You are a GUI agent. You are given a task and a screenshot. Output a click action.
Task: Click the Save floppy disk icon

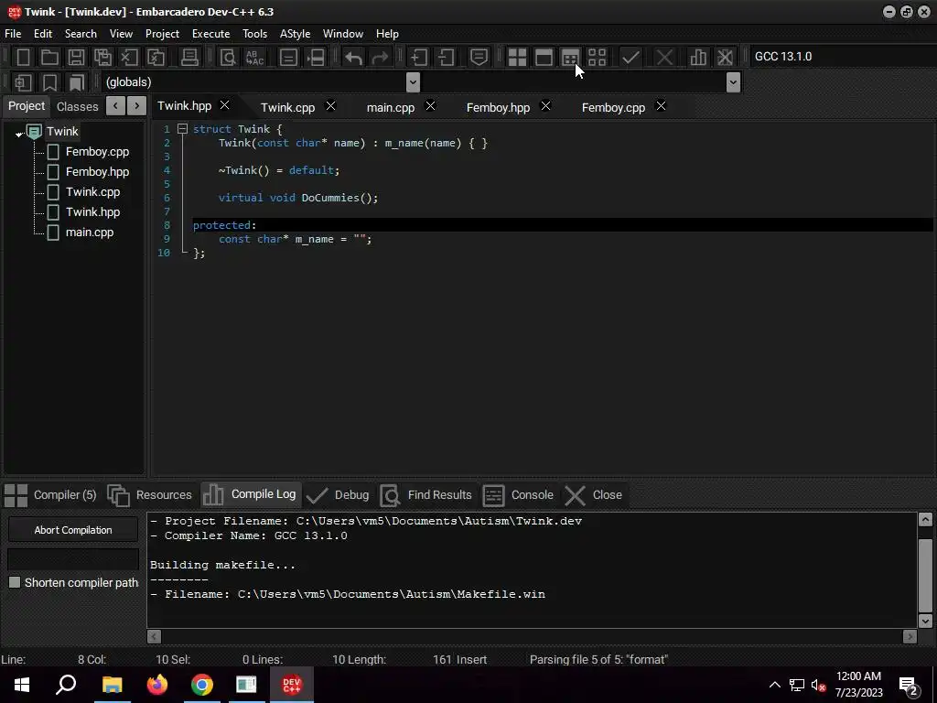(x=76, y=58)
